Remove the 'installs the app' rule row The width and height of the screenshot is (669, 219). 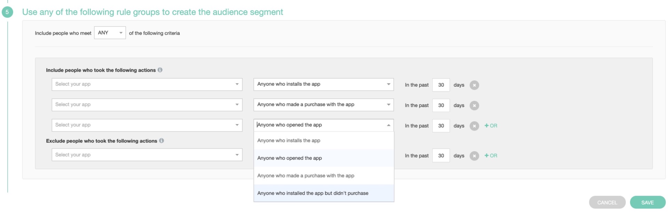coord(474,85)
